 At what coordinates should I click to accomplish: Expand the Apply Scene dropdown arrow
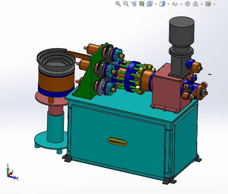coord(202,4)
